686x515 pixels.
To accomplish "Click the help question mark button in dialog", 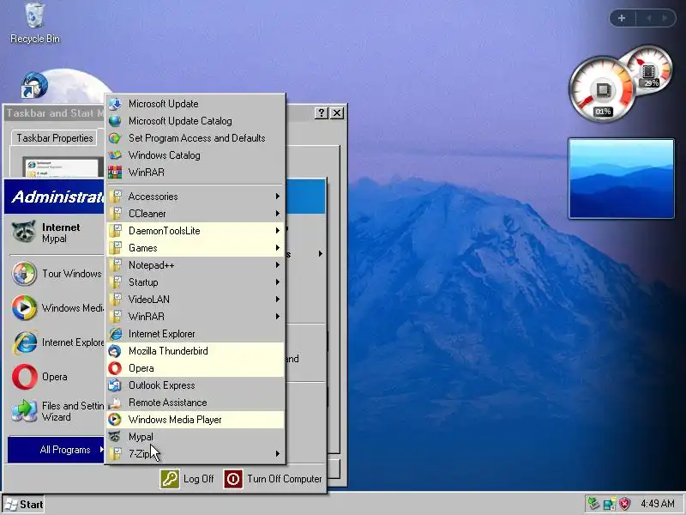I will [x=321, y=113].
